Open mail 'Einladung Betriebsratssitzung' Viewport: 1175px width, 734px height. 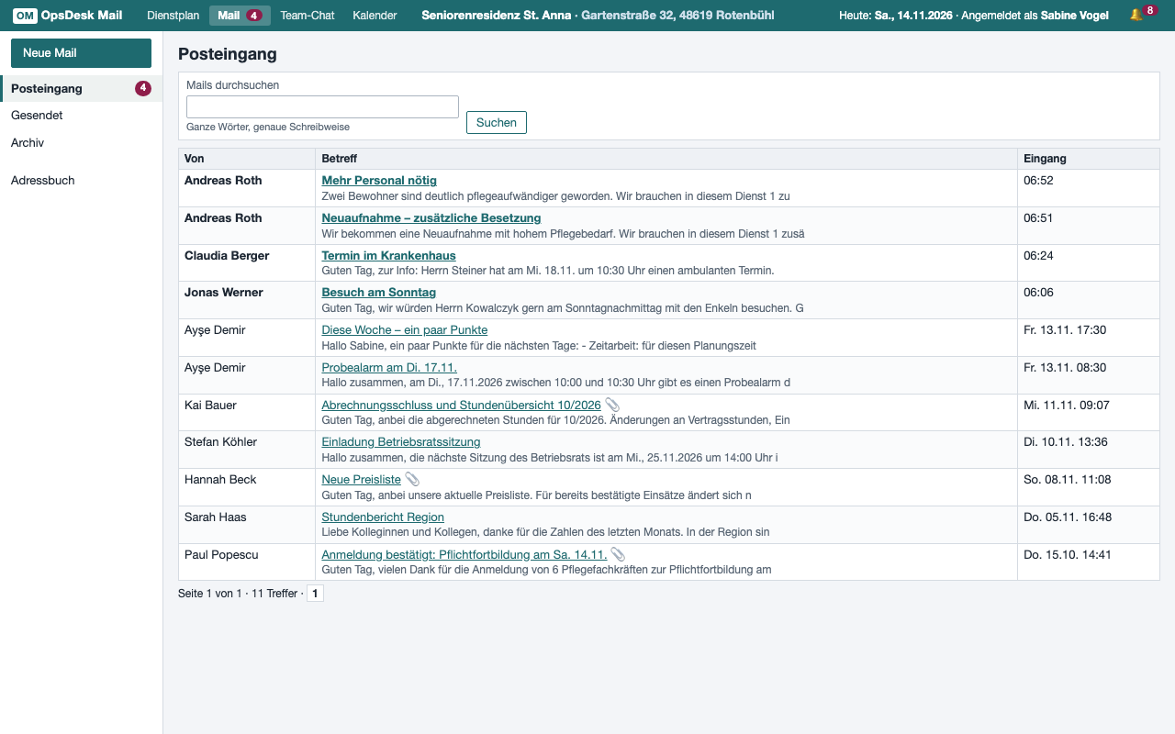pos(401,442)
